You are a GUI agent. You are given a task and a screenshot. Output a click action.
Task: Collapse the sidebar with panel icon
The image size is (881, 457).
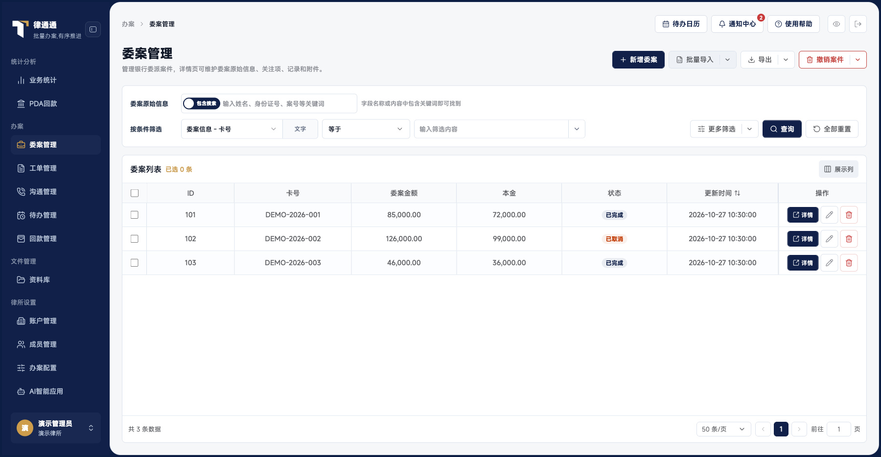point(93,29)
